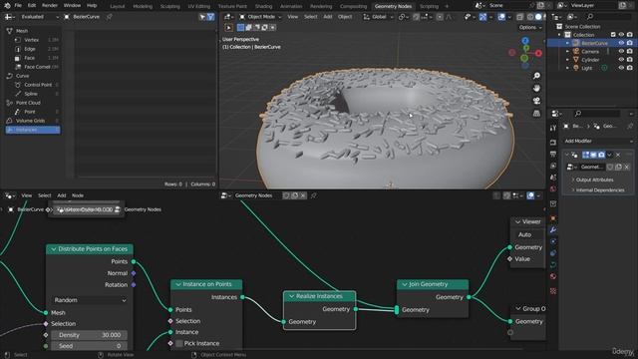This screenshot has width=638, height=359.
Task: Open the Window menu
Action: coord(72,6)
